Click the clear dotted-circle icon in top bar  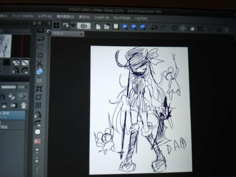tap(174, 28)
